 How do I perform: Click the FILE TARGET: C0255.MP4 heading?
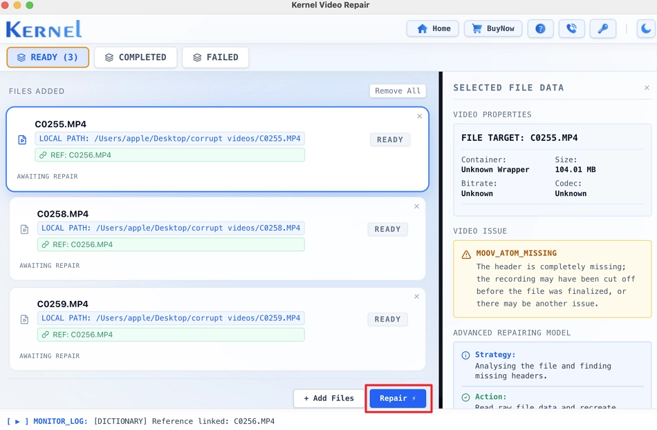[x=519, y=137]
